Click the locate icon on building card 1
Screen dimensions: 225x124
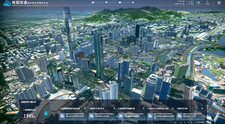[x=85, y=108]
